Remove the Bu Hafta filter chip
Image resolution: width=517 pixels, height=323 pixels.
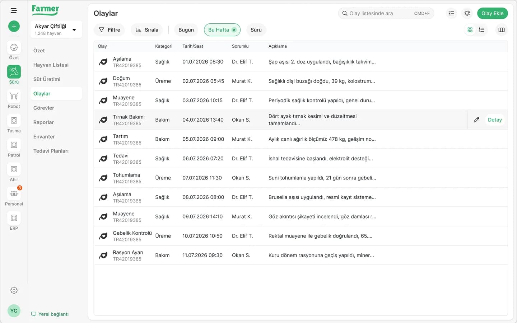(234, 30)
